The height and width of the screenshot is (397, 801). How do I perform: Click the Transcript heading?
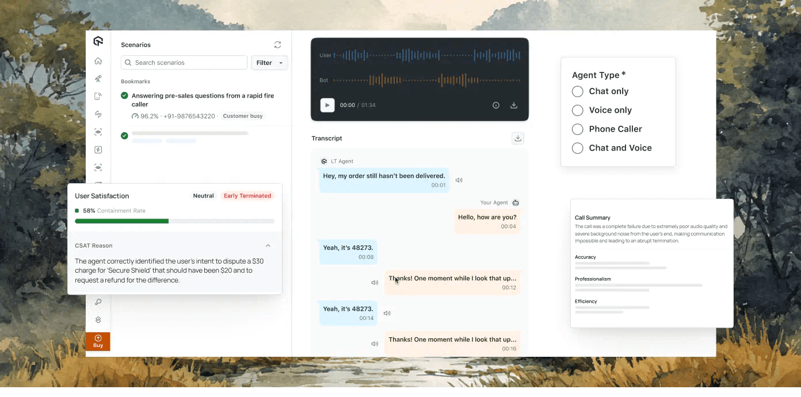[327, 138]
